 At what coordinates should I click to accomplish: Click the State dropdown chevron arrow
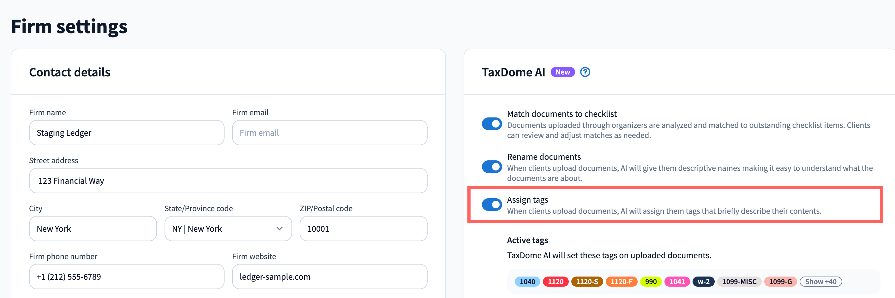[279, 229]
